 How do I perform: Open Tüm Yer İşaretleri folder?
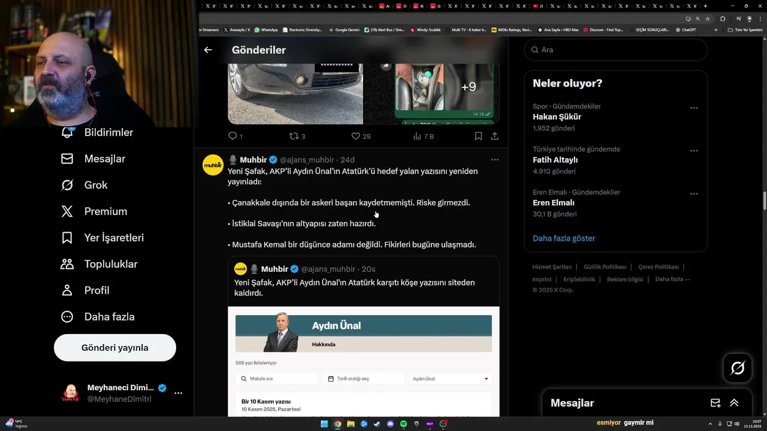click(x=745, y=29)
